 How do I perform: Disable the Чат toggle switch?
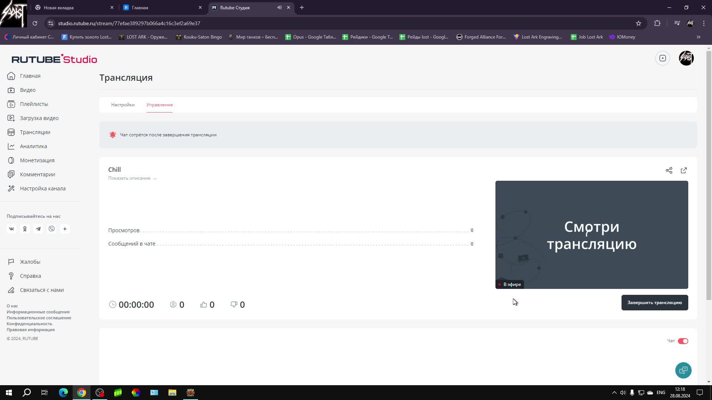683,341
